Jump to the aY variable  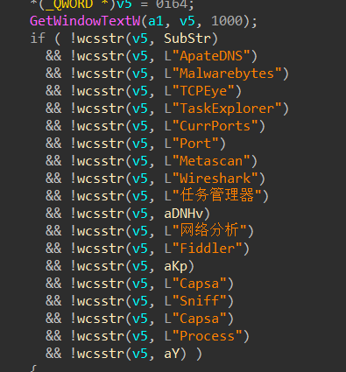[x=172, y=354]
